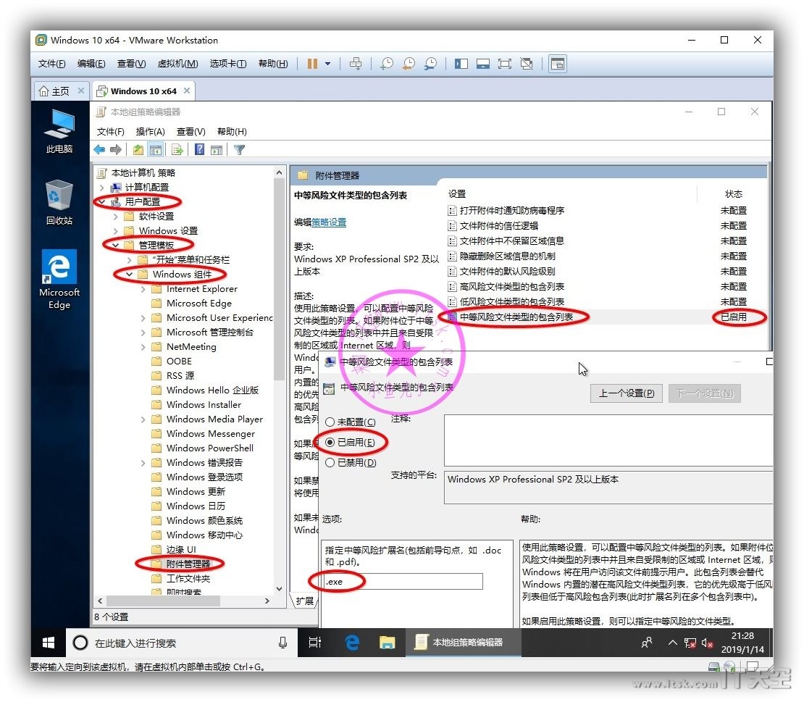Click the export list toolbar icon
This screenshot has height=702, width=804.
[177, 150]
